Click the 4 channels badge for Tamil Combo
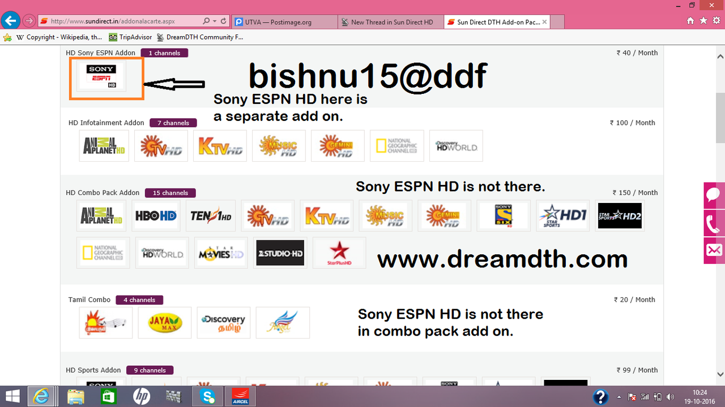Viewport: 725px width, 407px height. [139, 300]
